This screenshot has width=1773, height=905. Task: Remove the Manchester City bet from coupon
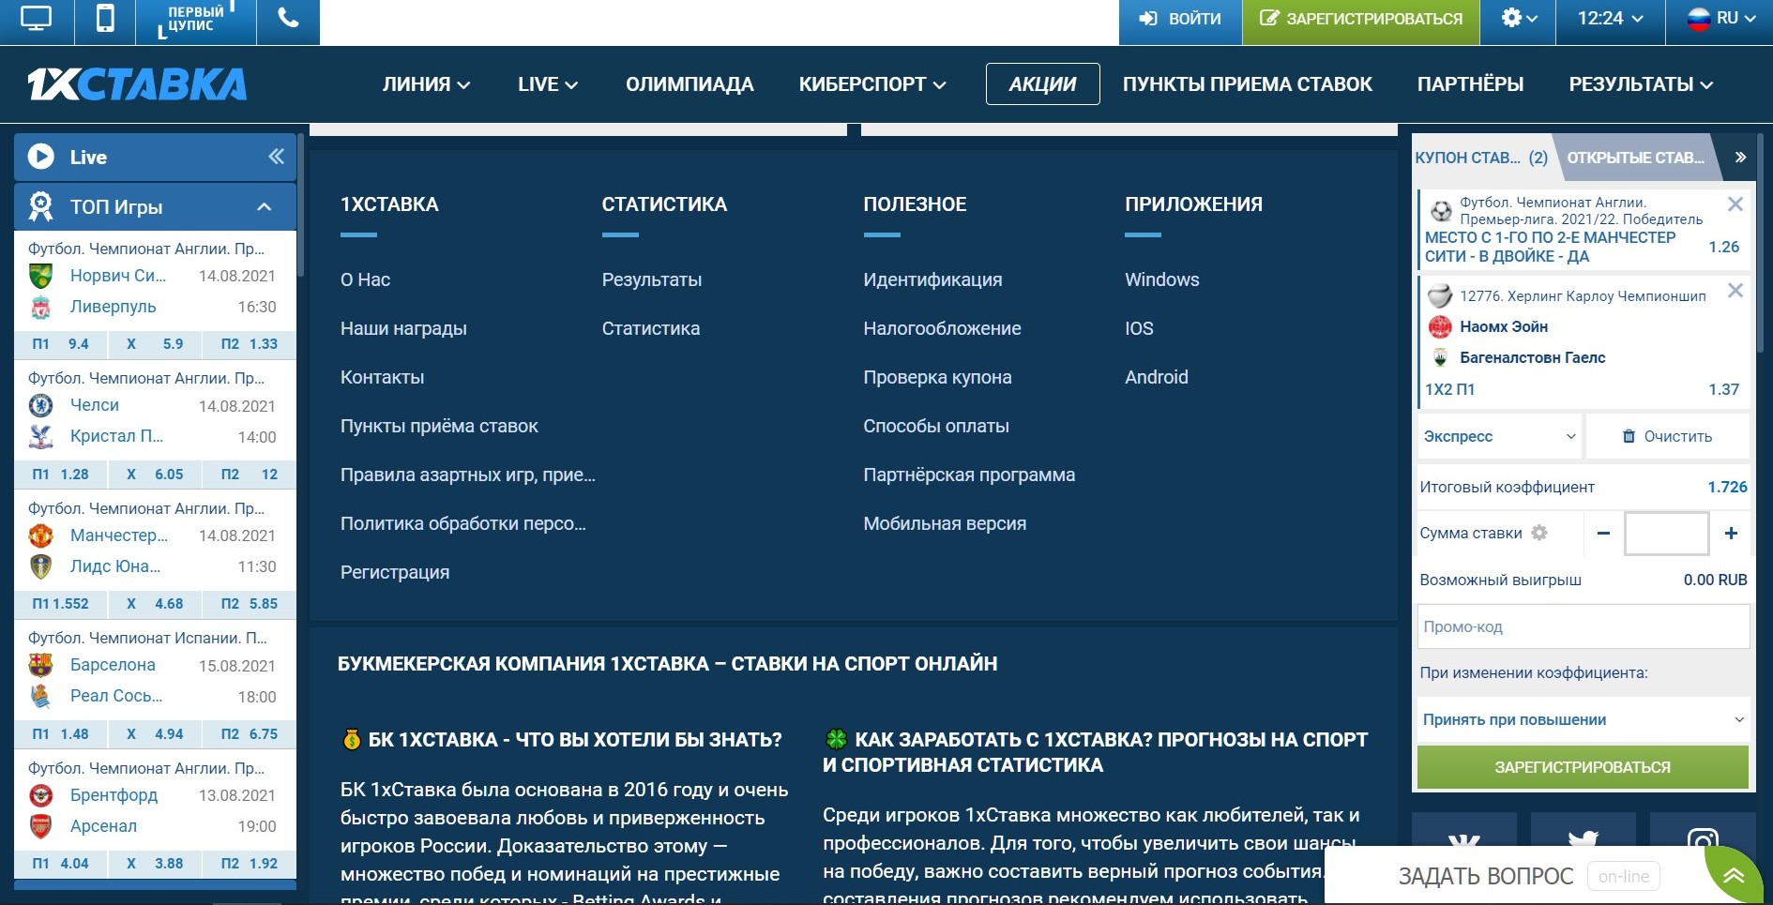1735,204
